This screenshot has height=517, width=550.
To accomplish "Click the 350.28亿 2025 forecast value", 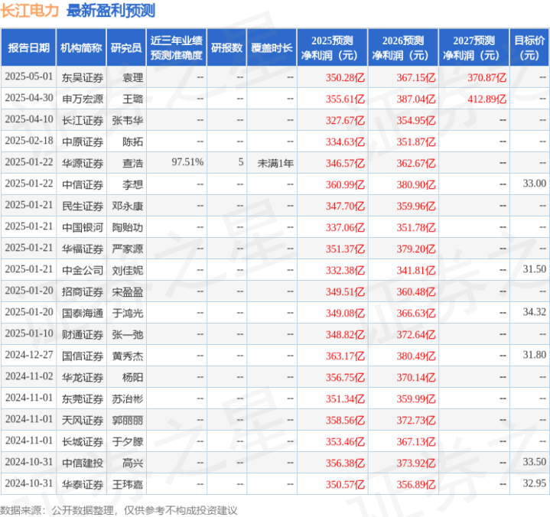I will pyautogui.click(x=345, y=77).
